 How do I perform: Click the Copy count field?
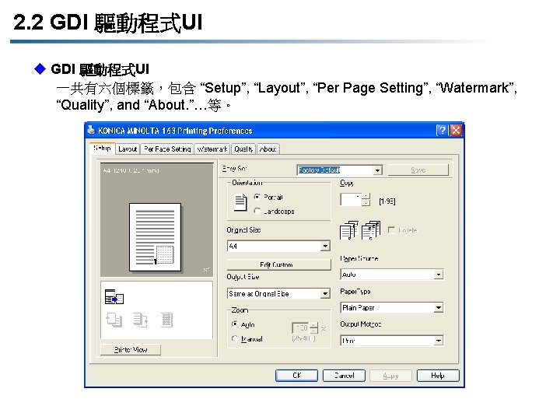click(x=351, y=200)
